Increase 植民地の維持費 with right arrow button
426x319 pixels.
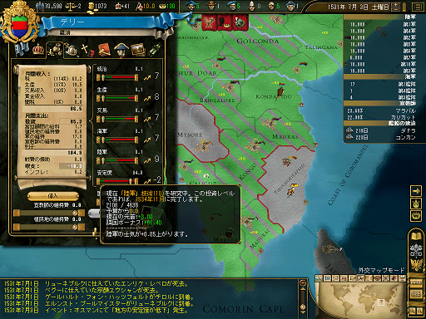point(82,228)
